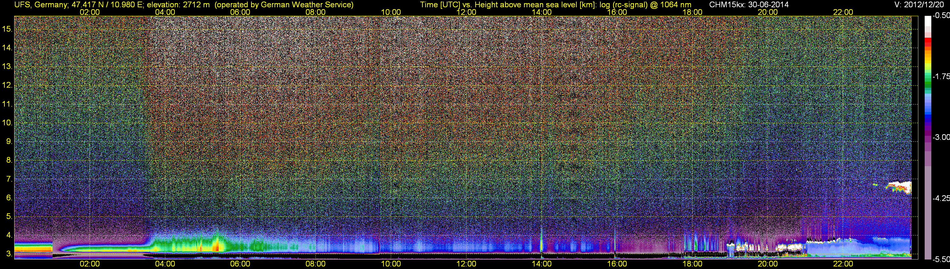Click the 9. km height axis label
Screen dimensions: 950x269
pos(9,141)
